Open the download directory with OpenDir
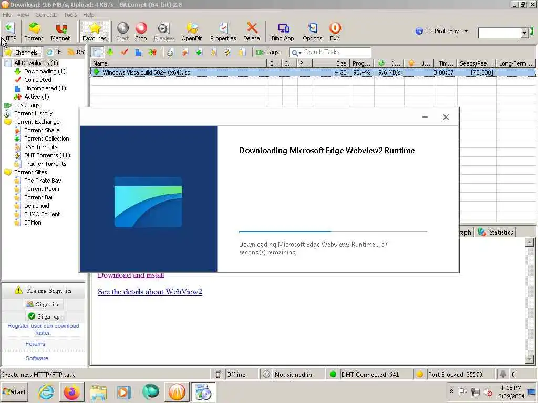538x403 pixels. [x=191, y=31]
